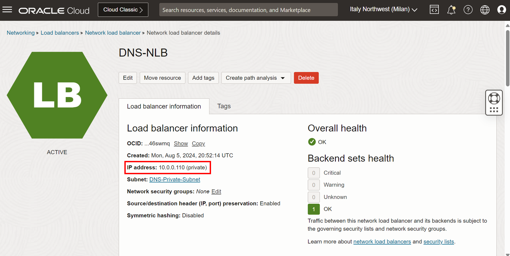Click the search resources input field
This screenshot has width=510, height=256.
(x=248, y=10)
